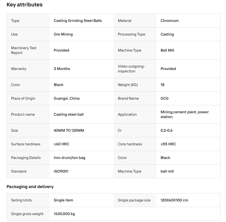Click the 3 Months warranty value
The width and height of the screenshot is (226, 222).
tap(62, 69)
